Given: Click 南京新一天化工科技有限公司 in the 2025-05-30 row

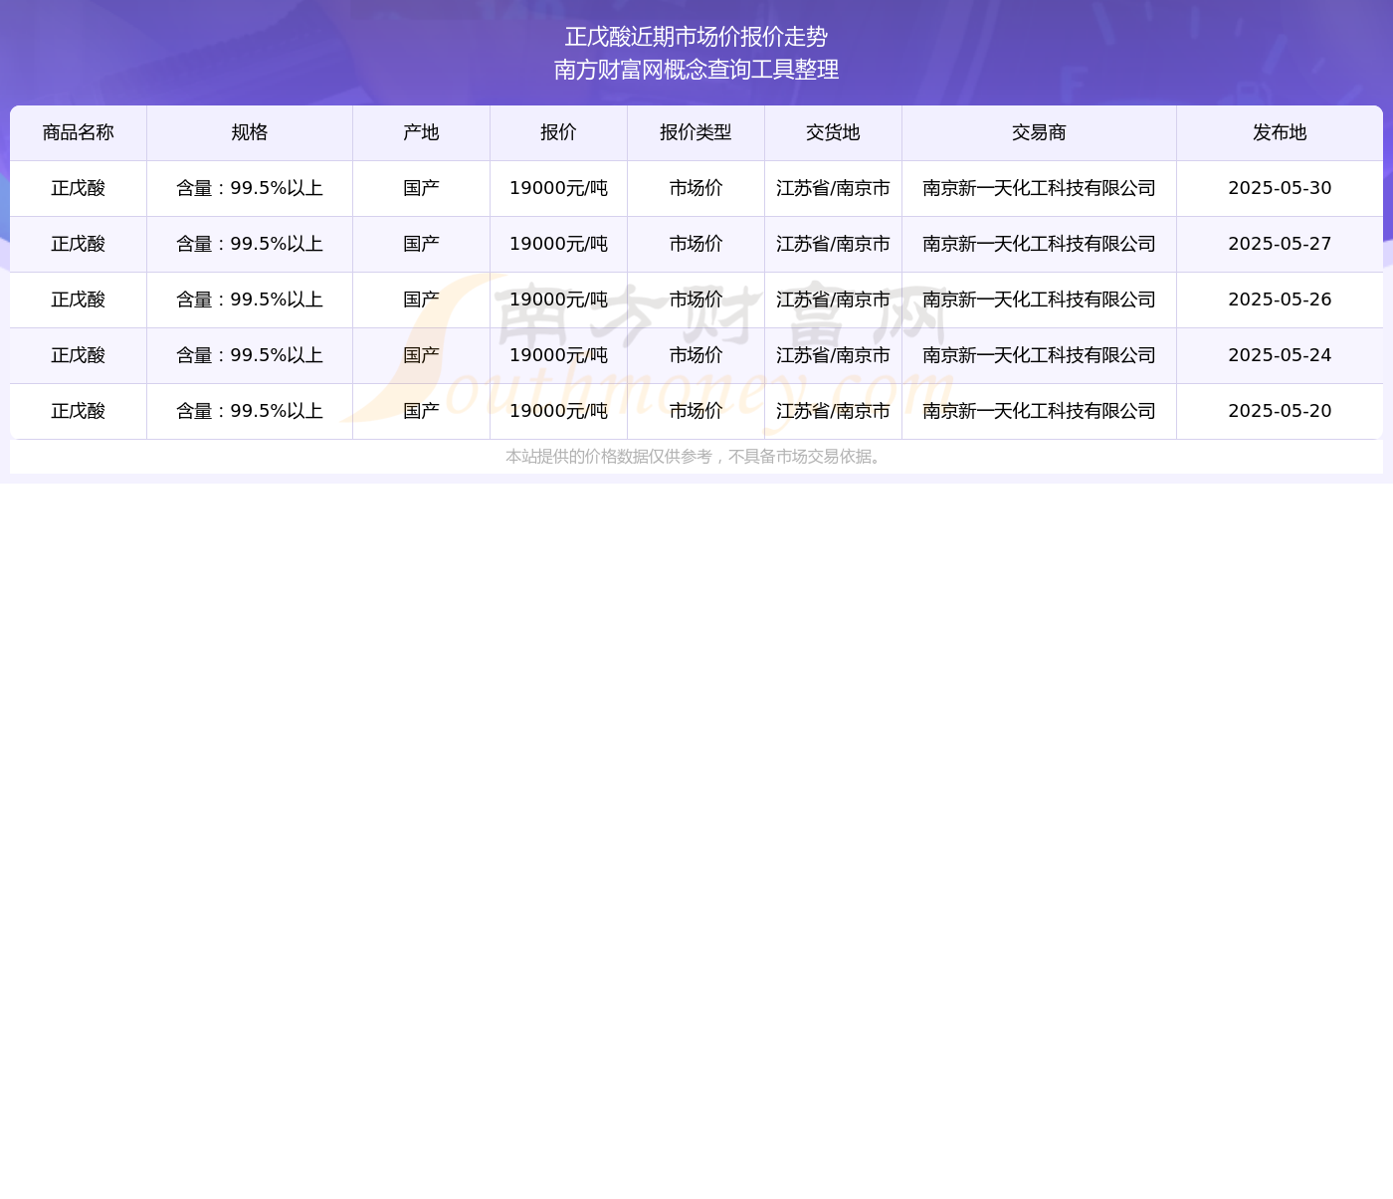Looking at the screenshot, I should pos(1039,188).
